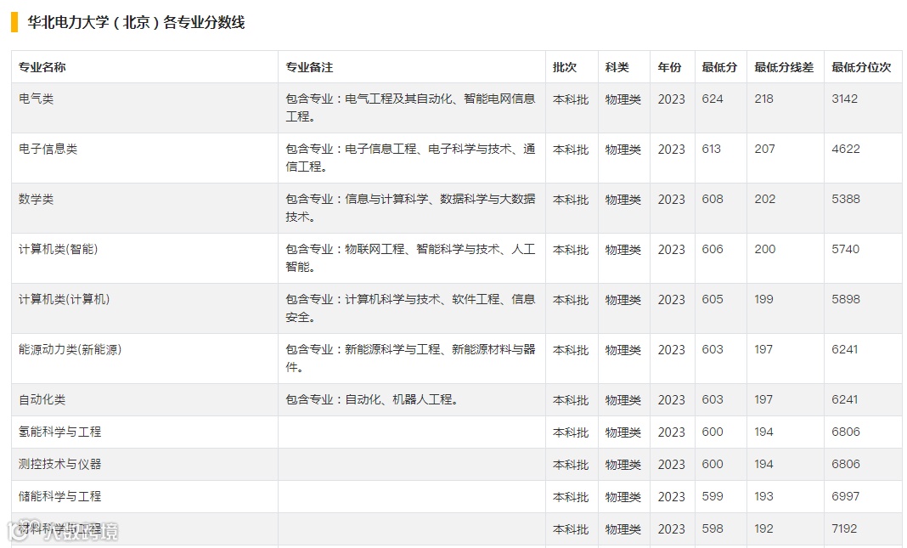
Task: Click the remark listing 物联网工程 majors
Action: click(x=411, y=258)
